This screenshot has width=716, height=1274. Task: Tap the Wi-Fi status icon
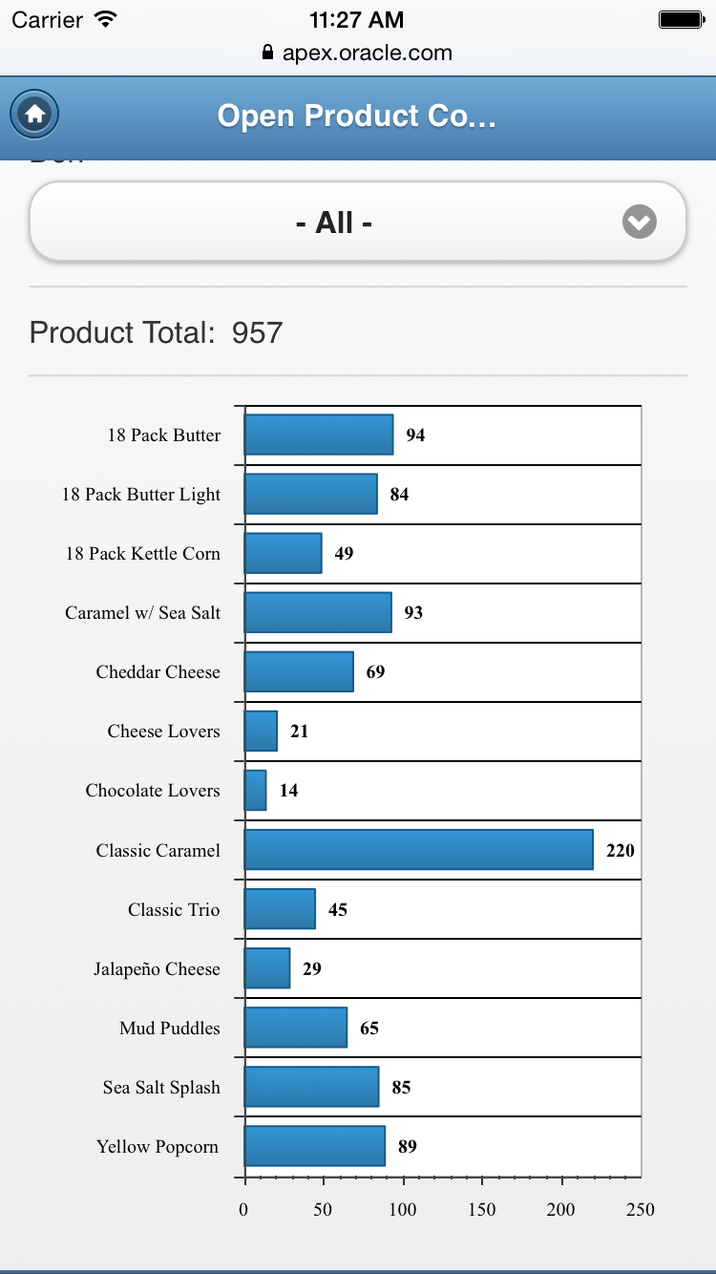(106, 19)
